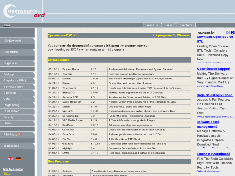
Task: Click the AdChoices triangle icon
Action: pos(213,33)
